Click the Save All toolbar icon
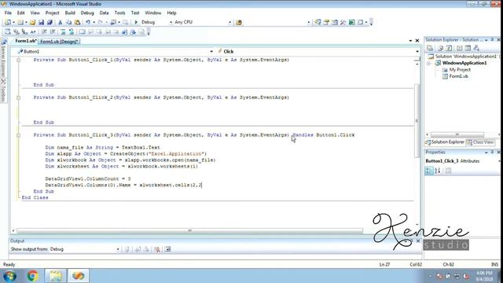This screenshot has height=283, width=503. pos(50,22)
